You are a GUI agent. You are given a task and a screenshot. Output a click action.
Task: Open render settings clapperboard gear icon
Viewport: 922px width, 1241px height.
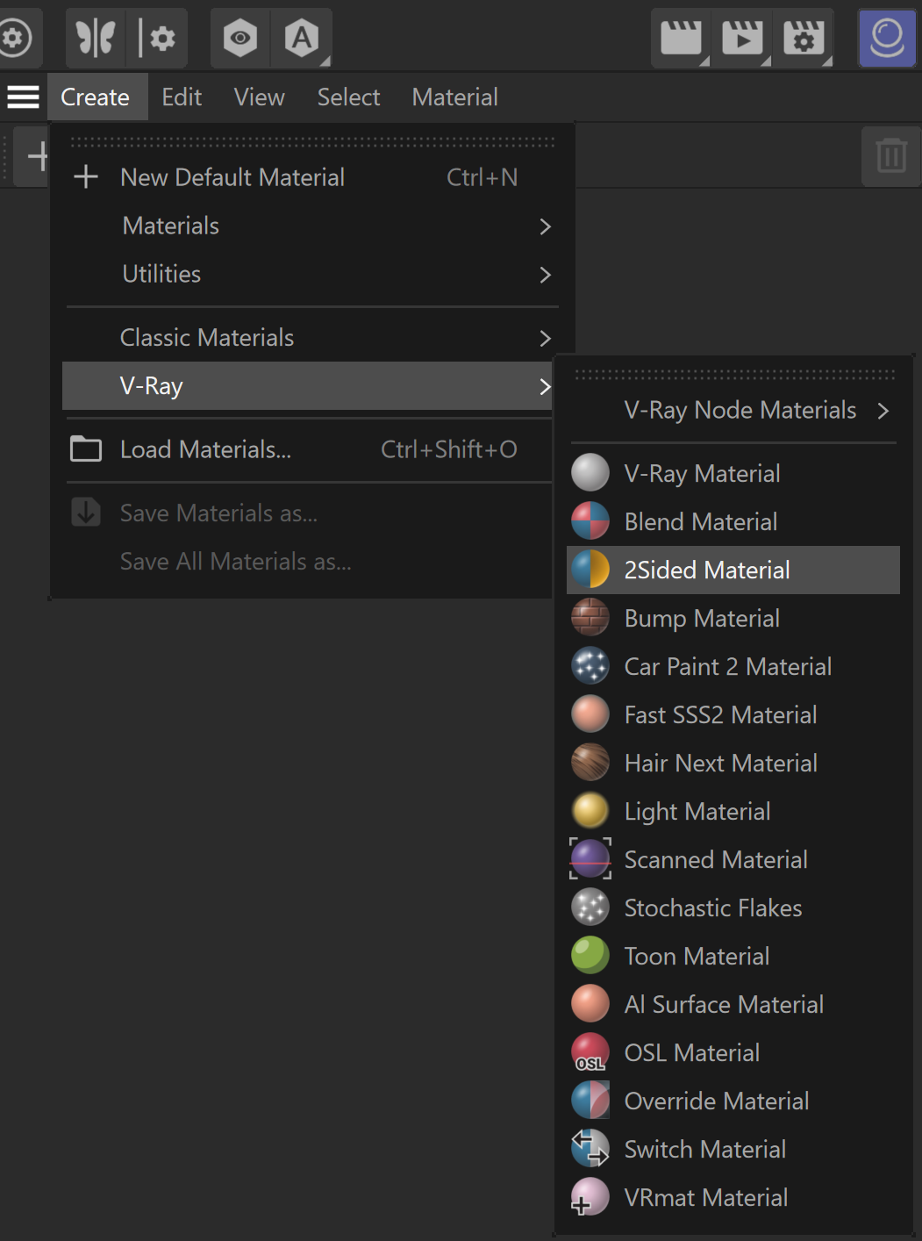click(x=804, y=39)
